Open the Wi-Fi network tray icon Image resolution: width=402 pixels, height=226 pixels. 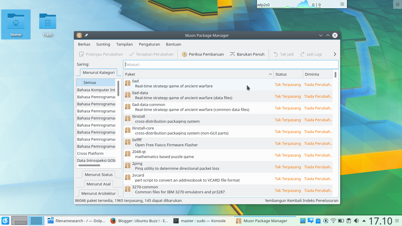pos(333,221)
